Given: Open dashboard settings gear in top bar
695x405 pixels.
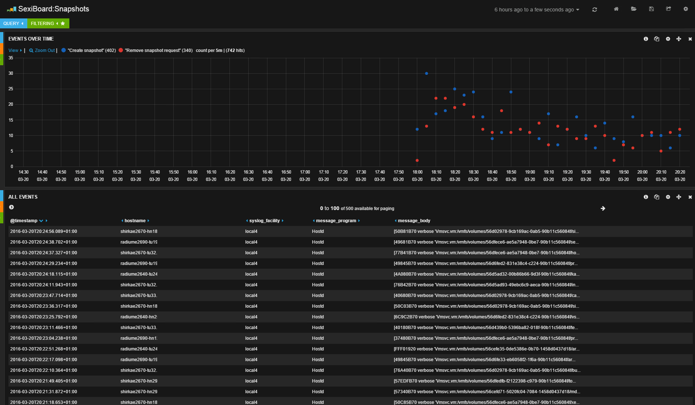Looking at the screenshot, I should 686,9.
